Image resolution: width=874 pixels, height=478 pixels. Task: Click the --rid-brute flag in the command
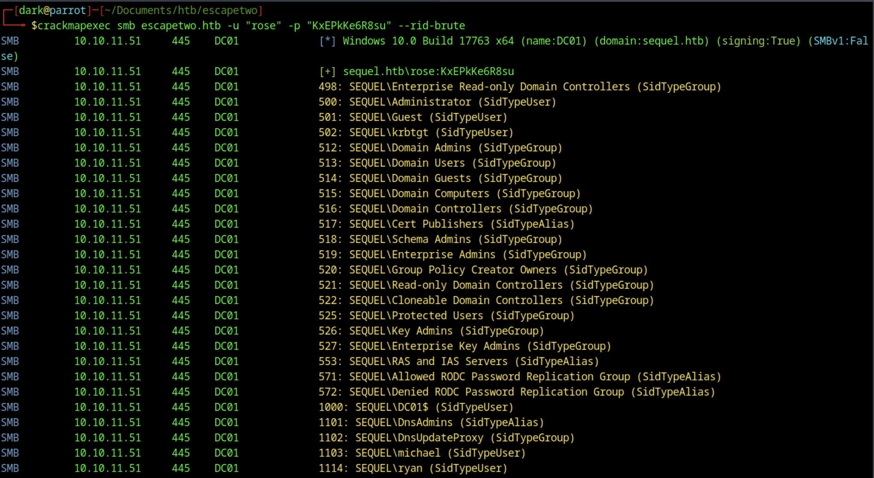431,26
